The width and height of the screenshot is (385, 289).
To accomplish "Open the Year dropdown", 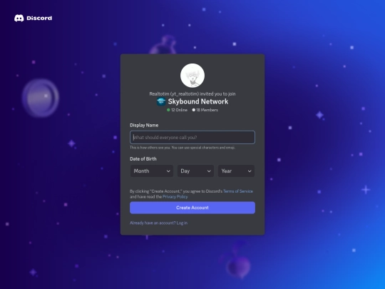I will 236,171.
